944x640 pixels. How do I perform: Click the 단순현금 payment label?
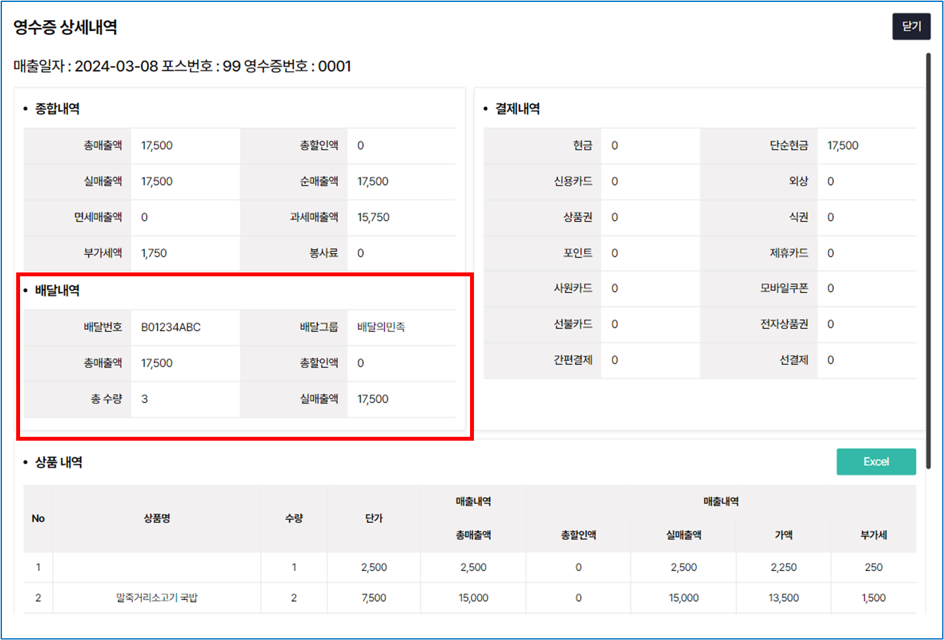(789, 146)
